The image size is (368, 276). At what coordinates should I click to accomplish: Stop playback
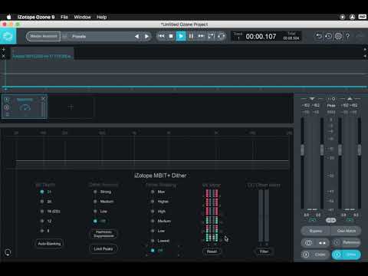[171, 36]
